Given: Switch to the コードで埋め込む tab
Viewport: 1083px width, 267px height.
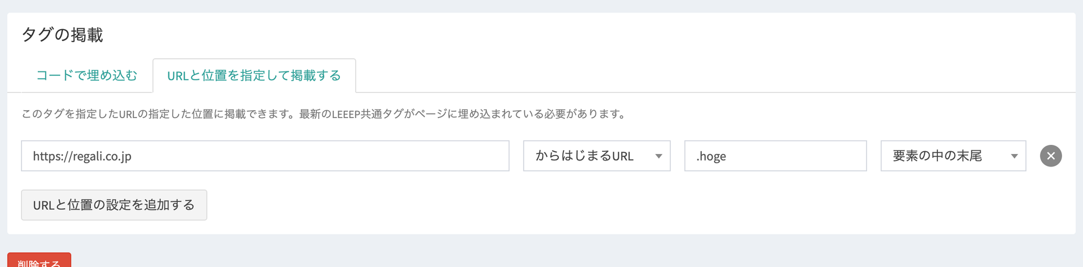Looking at the screenshot, I should click(87, 75).
